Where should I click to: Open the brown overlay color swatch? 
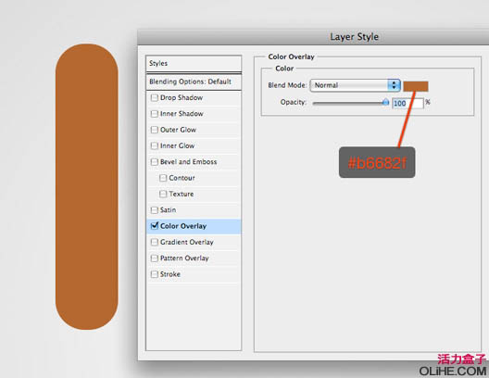click(416, 86)
